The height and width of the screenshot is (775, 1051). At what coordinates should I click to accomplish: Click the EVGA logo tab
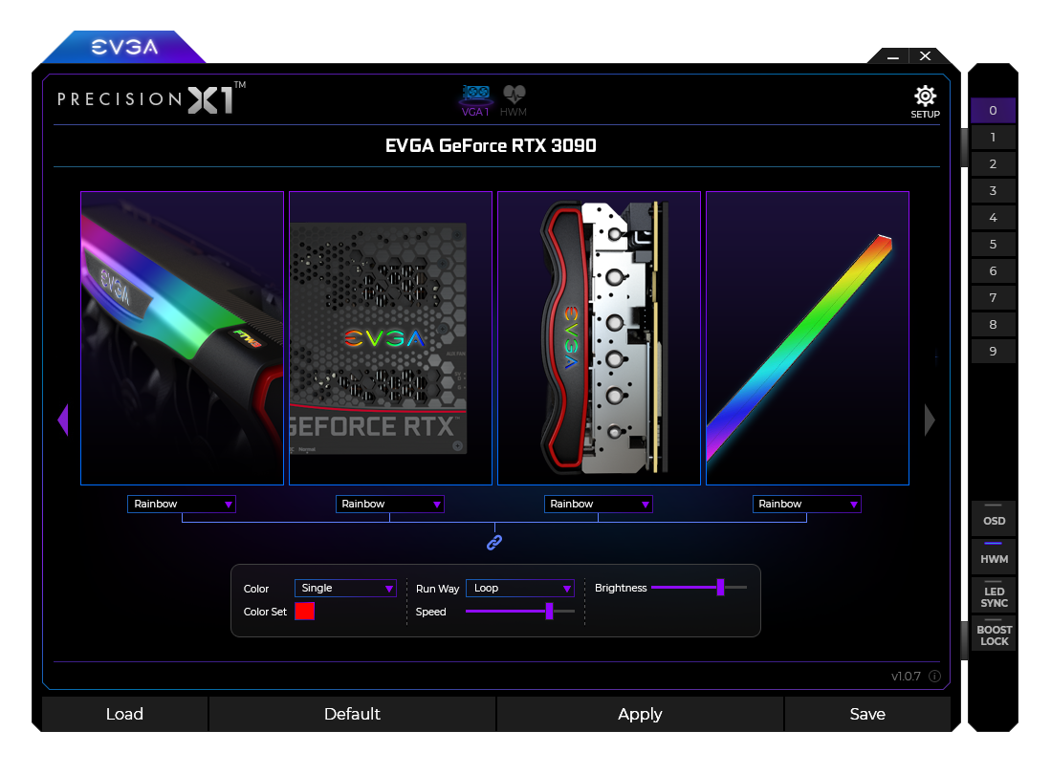(124, 47)
